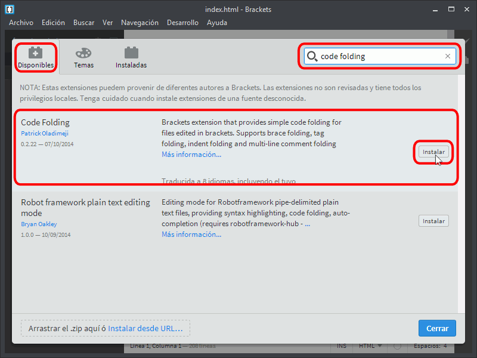Click the Brackets app icon in title bar

pyautogui.click(x=10, y=10)
